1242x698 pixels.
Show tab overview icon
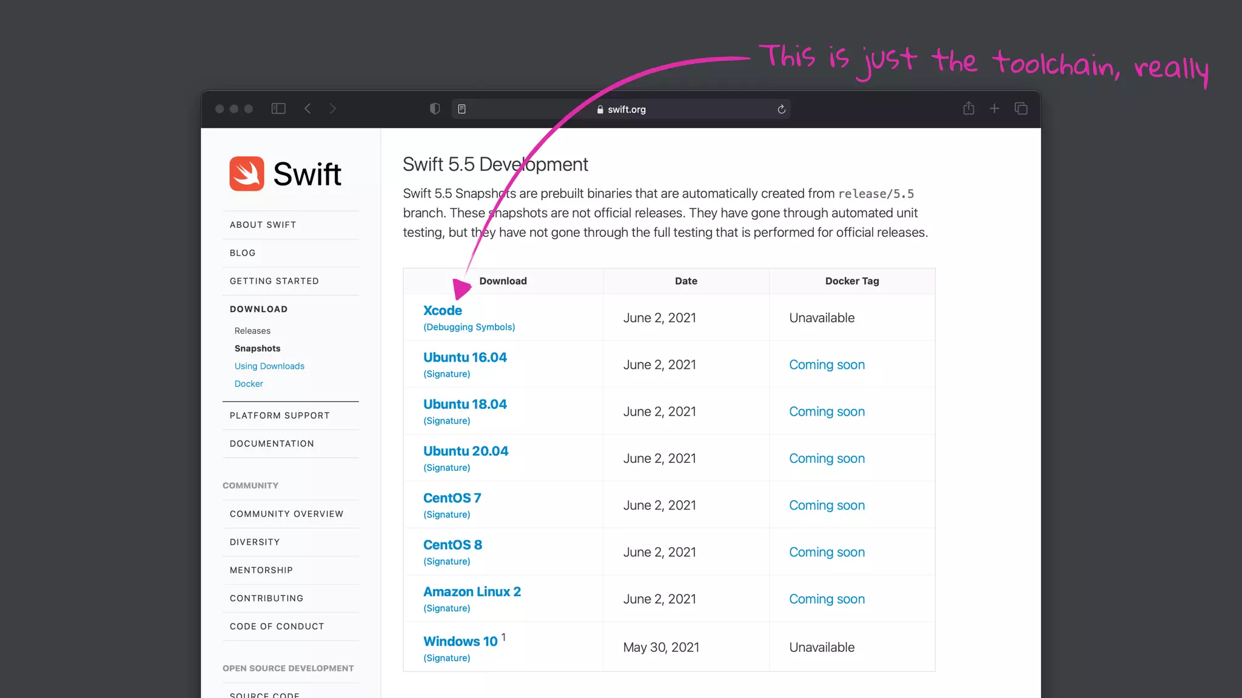coord(1021,108)
